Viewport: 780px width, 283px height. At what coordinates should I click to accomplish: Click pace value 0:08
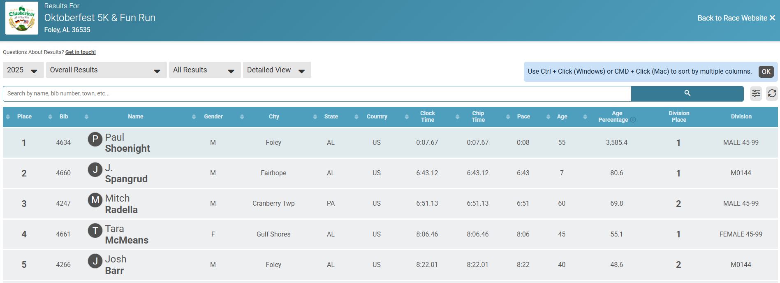523,142
